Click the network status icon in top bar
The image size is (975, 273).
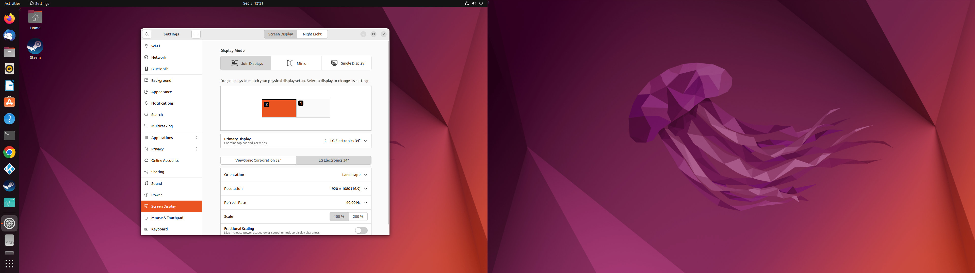click(x=466, y=3)
